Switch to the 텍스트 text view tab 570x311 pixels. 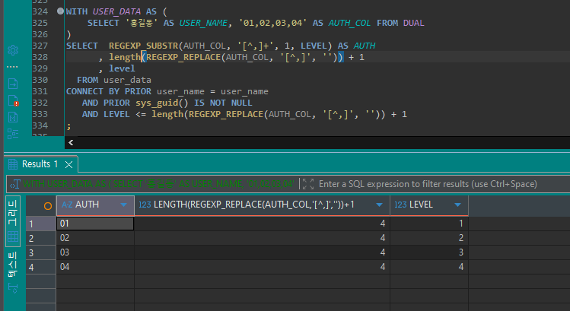tap(13, 271)
